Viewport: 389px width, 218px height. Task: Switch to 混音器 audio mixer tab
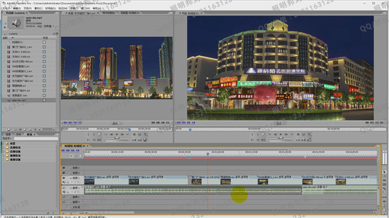(x=130, y=13)
